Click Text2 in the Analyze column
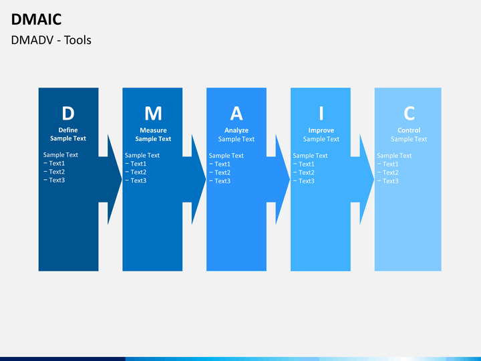The image size is (481, 361). coord(222,172)
